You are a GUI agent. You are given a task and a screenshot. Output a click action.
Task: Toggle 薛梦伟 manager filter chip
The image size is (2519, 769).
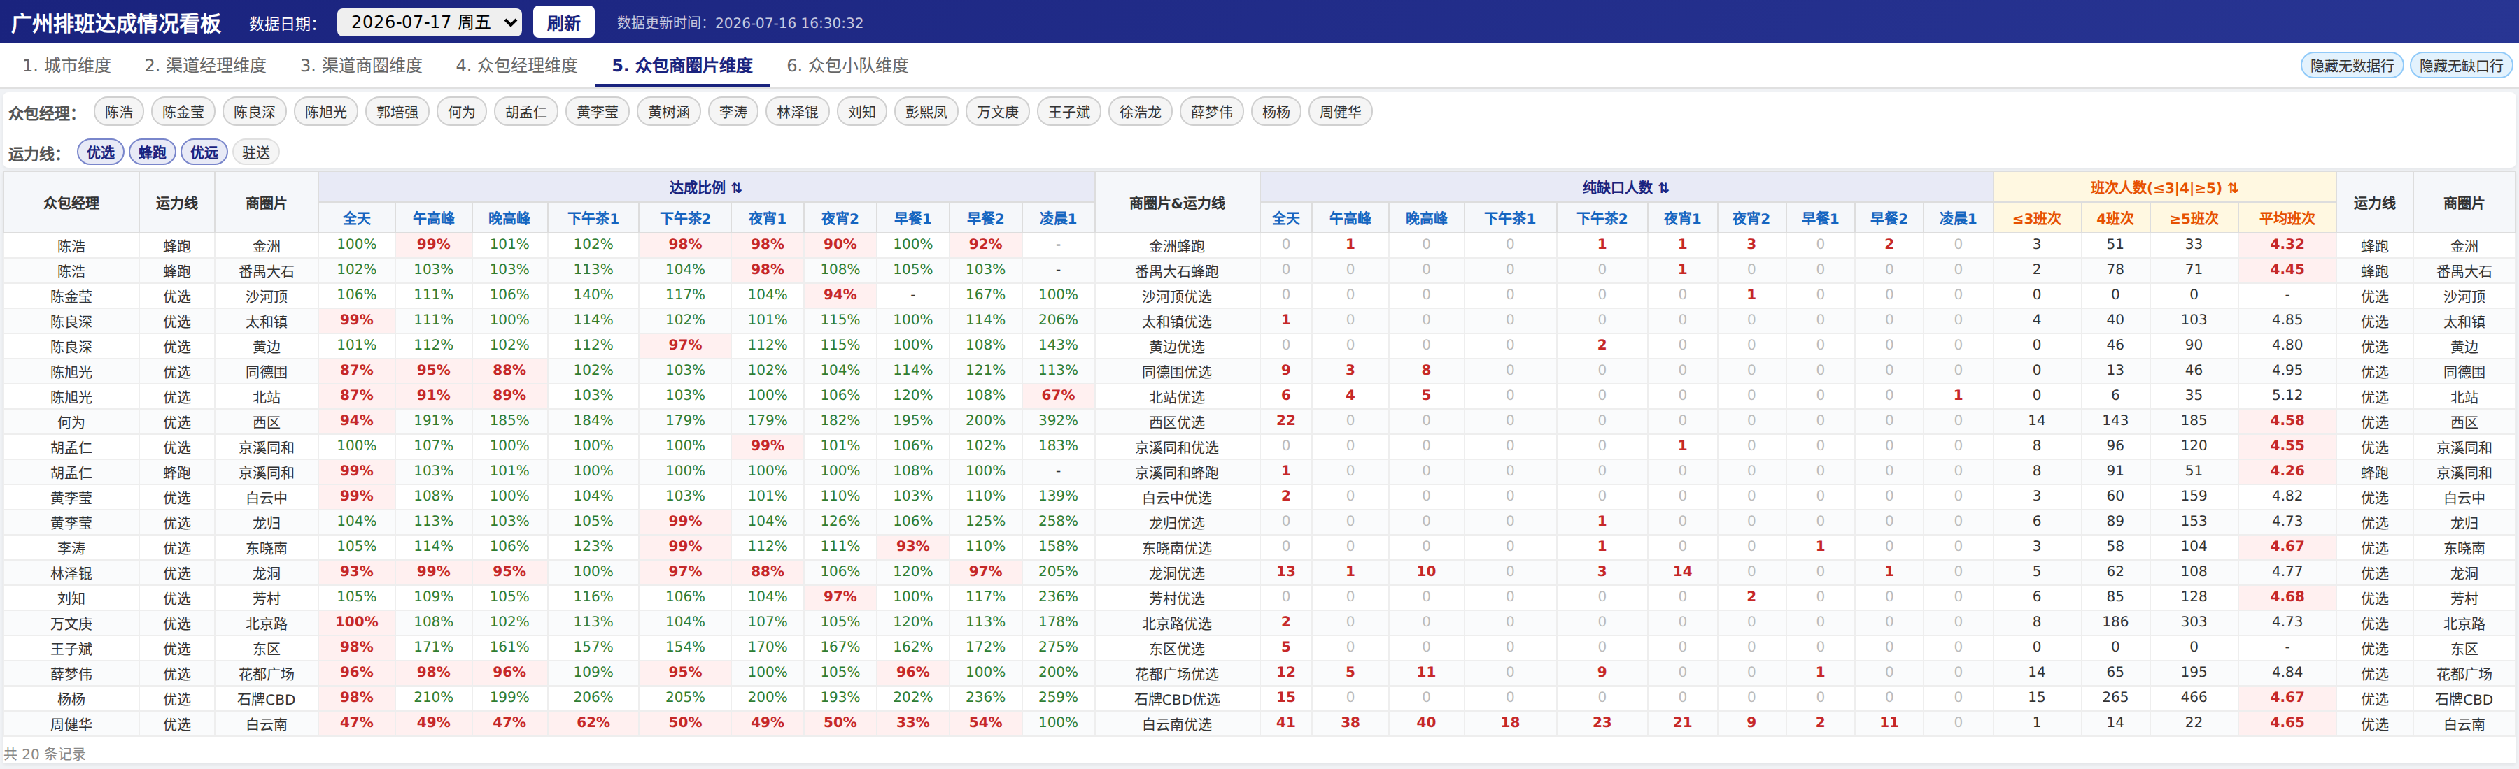[1212, 113]
